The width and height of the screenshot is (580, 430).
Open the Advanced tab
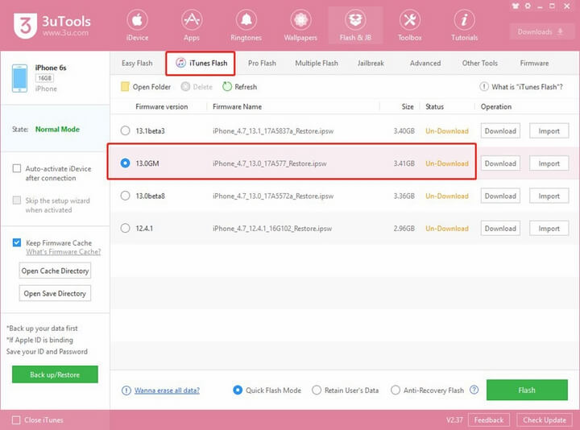pos(425,64)
